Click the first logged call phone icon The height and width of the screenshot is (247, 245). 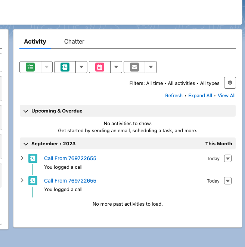[33, 158]
